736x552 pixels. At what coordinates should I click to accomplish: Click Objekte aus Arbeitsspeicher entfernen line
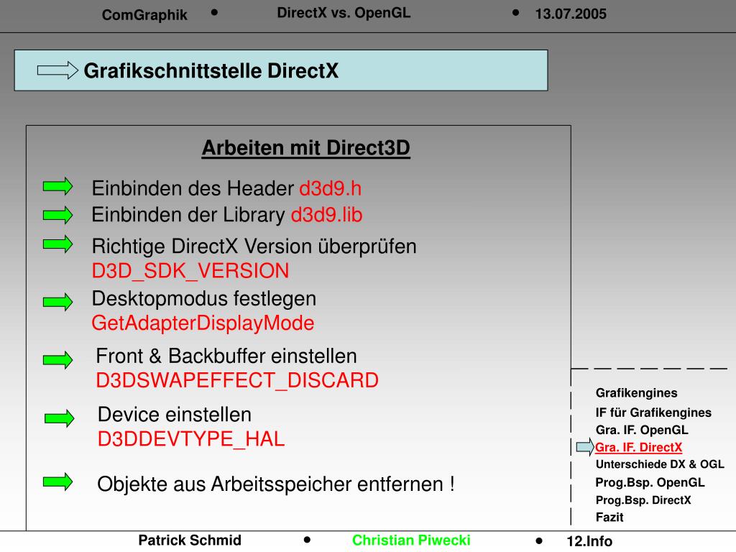(276, 484)
